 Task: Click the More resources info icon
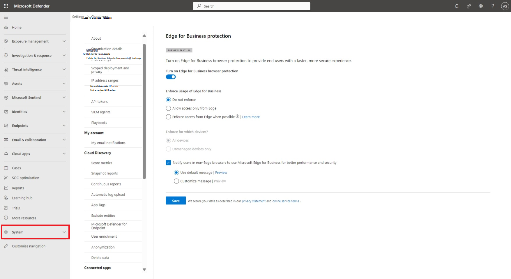coord(6,218)
